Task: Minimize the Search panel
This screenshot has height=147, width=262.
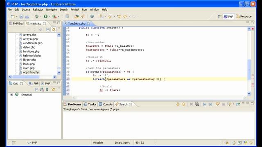Action: [248, 103]
